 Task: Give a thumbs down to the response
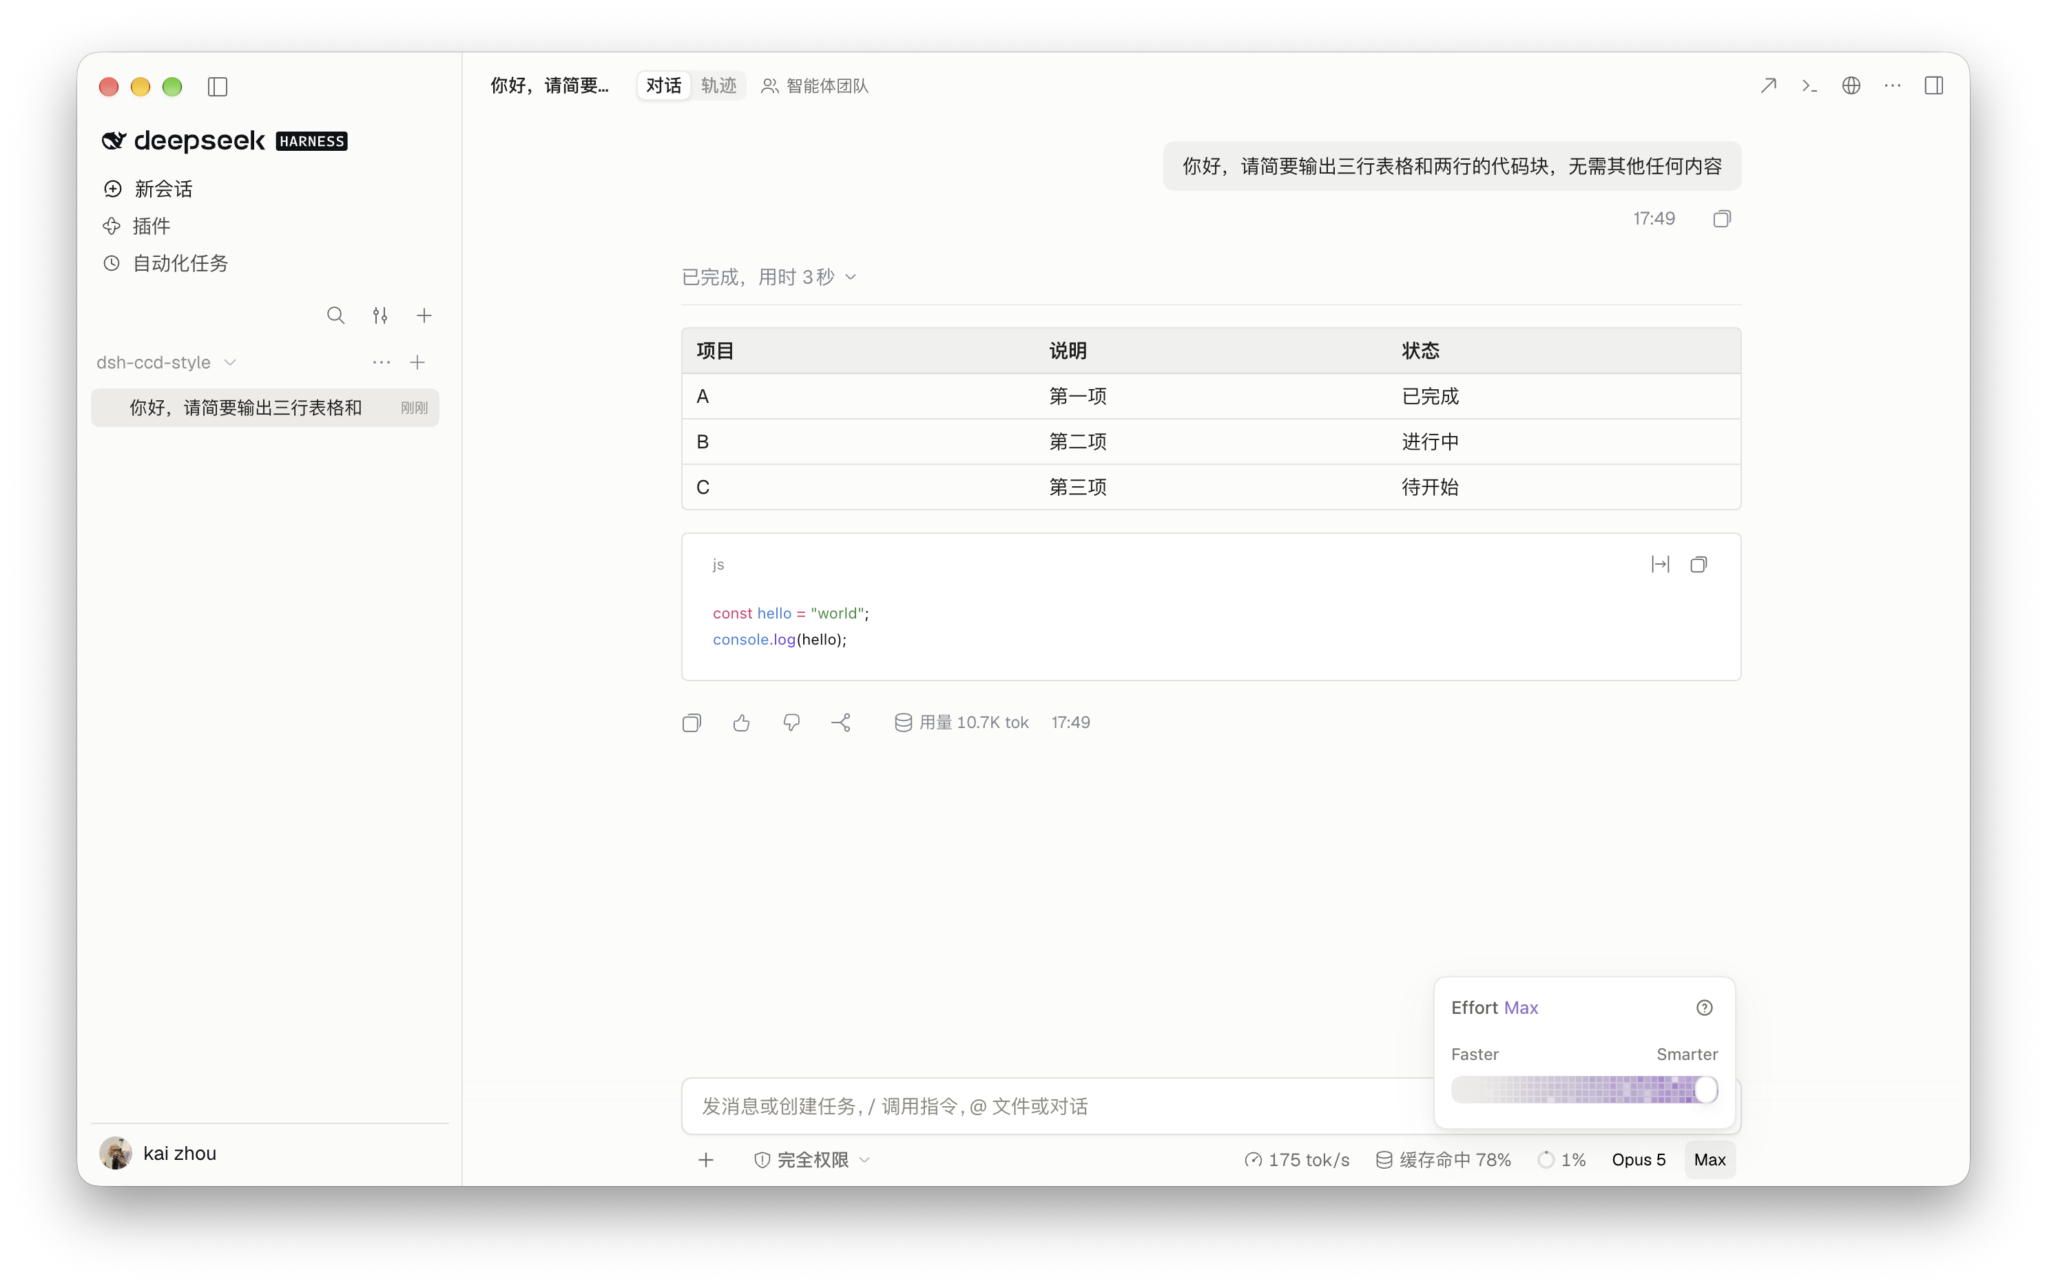pyautogui.click(x=791, y=723)
